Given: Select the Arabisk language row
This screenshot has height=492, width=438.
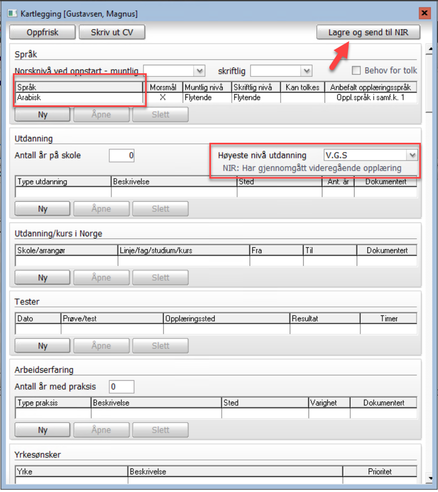Looking at the screenshot, I should click(80, 98).
